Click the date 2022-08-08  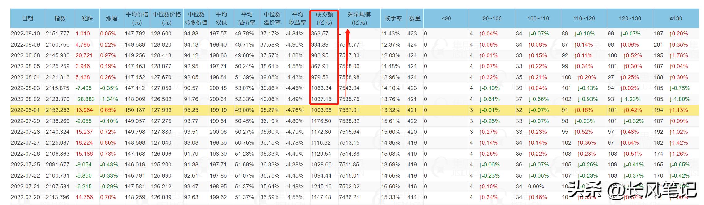25,55
